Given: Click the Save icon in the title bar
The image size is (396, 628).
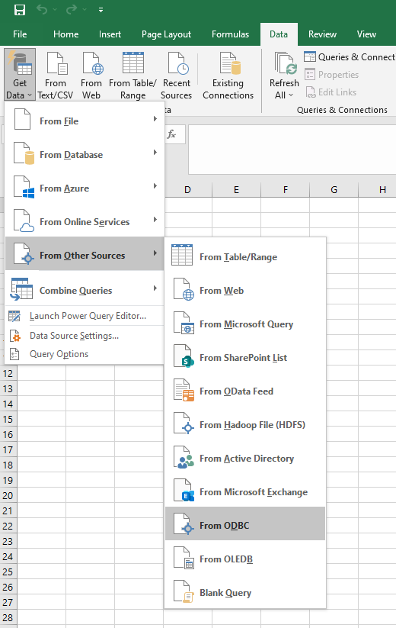Looking at the screenshot, I should [20, 10].
